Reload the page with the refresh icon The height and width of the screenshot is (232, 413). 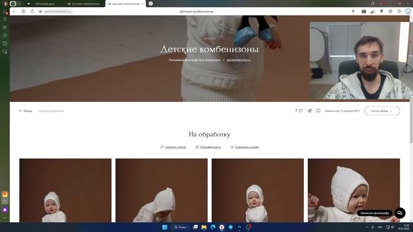[32, 12]
